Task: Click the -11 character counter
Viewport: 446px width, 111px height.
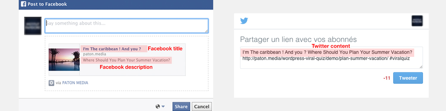Action: coord(387,78)
